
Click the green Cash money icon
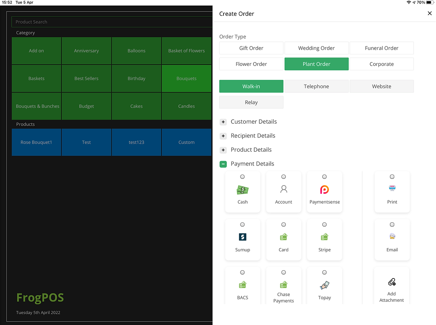click(242, 190)
